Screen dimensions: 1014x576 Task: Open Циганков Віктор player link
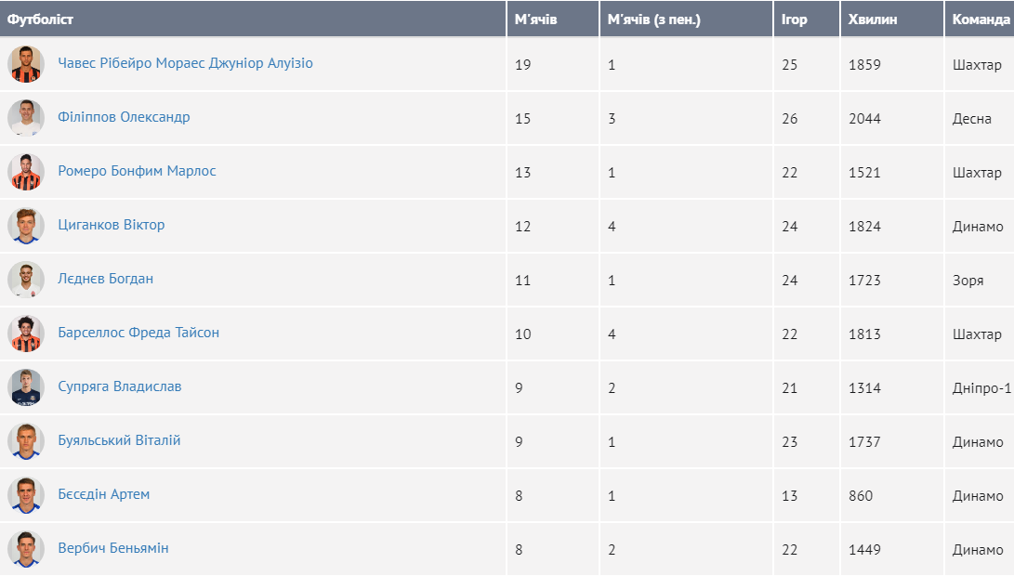[x=112, y=225]
